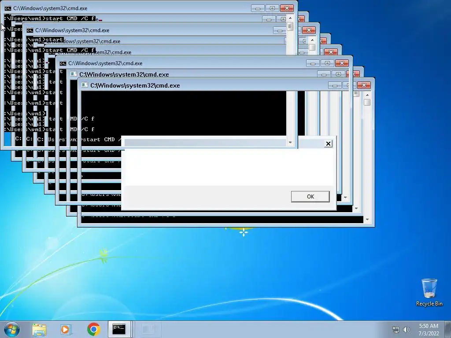Click the lowest cmd window's scroll-up arrow
451x338 pixels.
(x=367, y=95)
